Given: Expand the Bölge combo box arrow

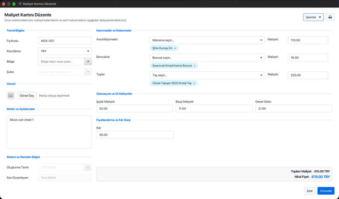Looking at the screenshot, I should coord(88,61).
